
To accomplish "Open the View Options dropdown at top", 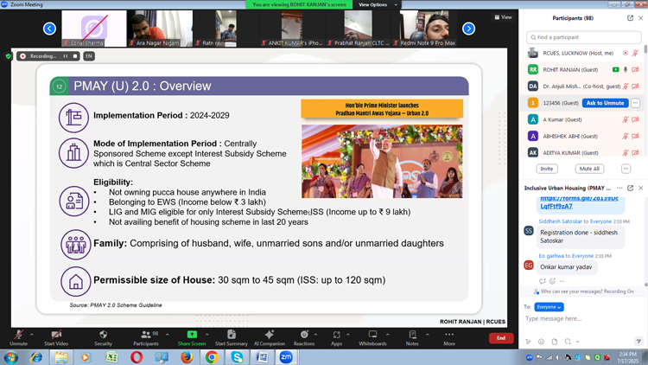I will pyautogui.click(x=378, y=4).
